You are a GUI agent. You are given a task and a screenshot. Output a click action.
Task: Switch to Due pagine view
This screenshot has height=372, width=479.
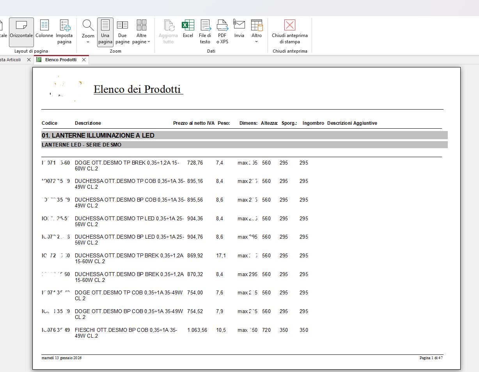pos(122,32)
